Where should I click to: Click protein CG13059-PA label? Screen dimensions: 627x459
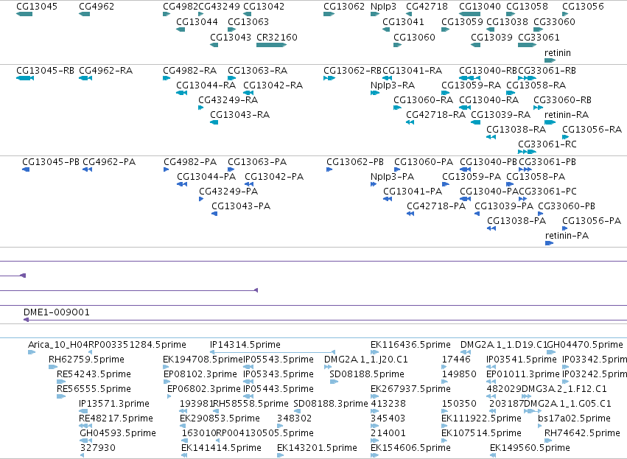(x=472, y=177)
